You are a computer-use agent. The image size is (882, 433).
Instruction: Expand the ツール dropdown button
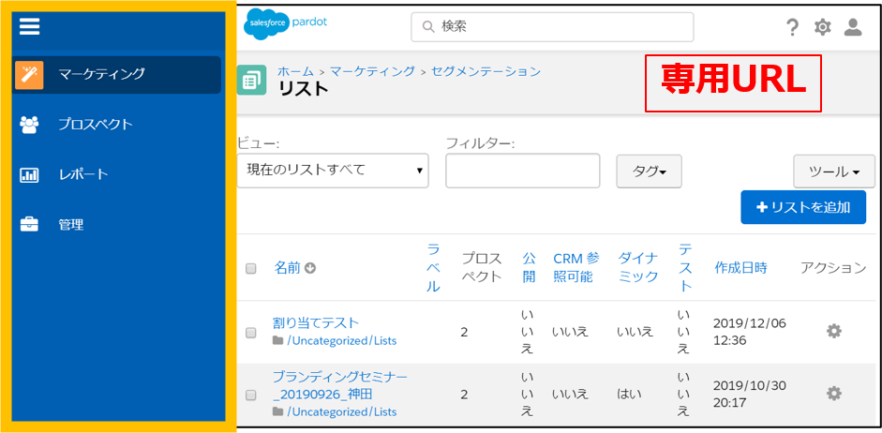pyautogui.click(x=833, y=172)
